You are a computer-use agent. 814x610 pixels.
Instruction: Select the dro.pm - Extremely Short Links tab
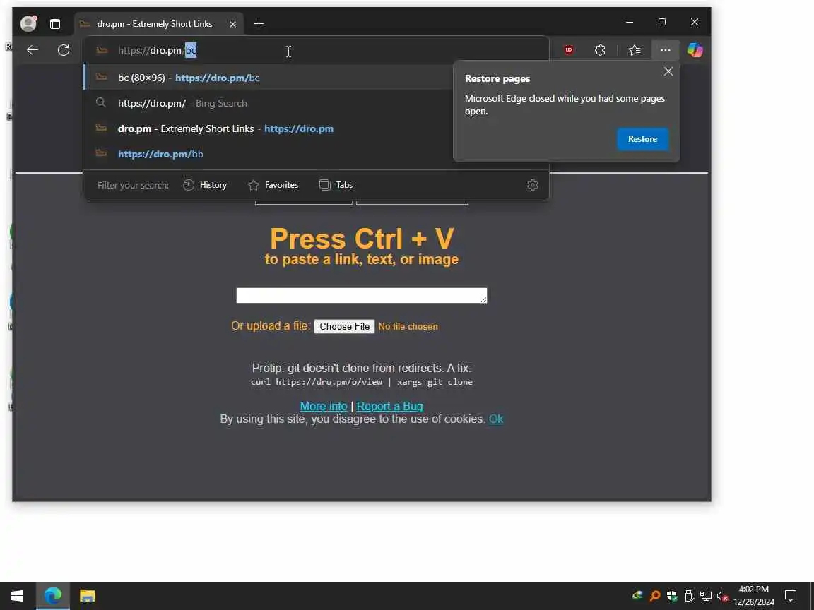pyautogui.click(x=159, y=24)
